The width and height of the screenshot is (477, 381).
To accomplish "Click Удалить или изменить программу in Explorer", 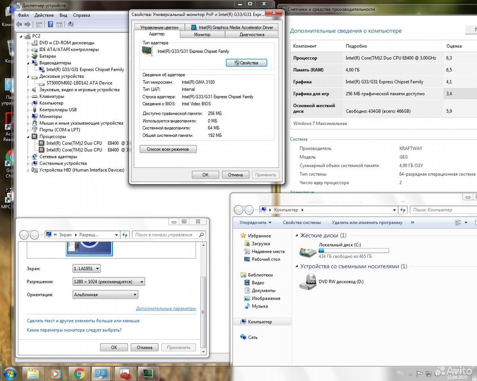I will pos(367,223).
